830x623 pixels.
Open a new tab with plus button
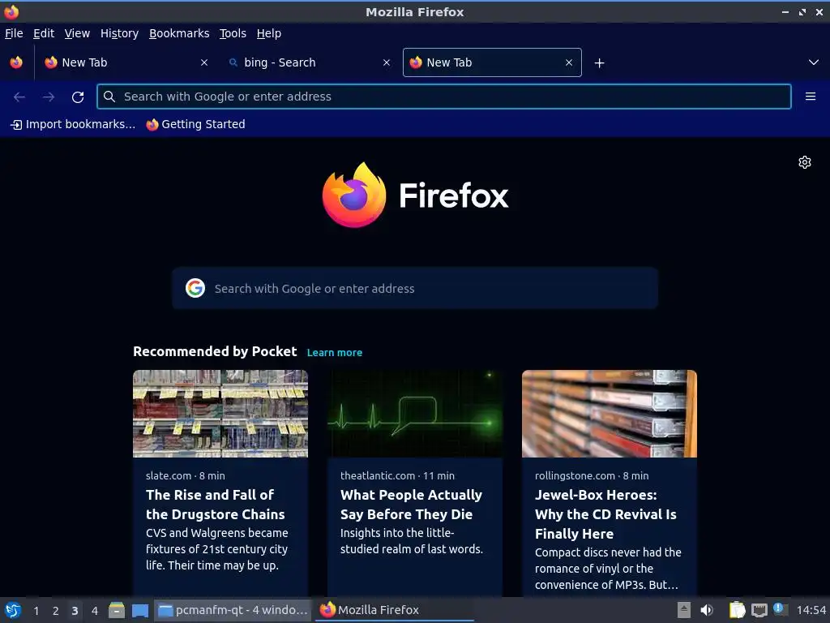pos(599,63)
